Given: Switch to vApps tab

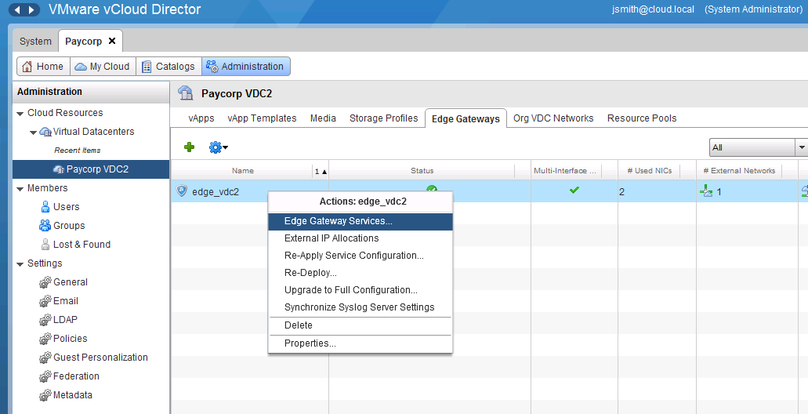Looking at the screenshot, I should [x=201, y=118].
